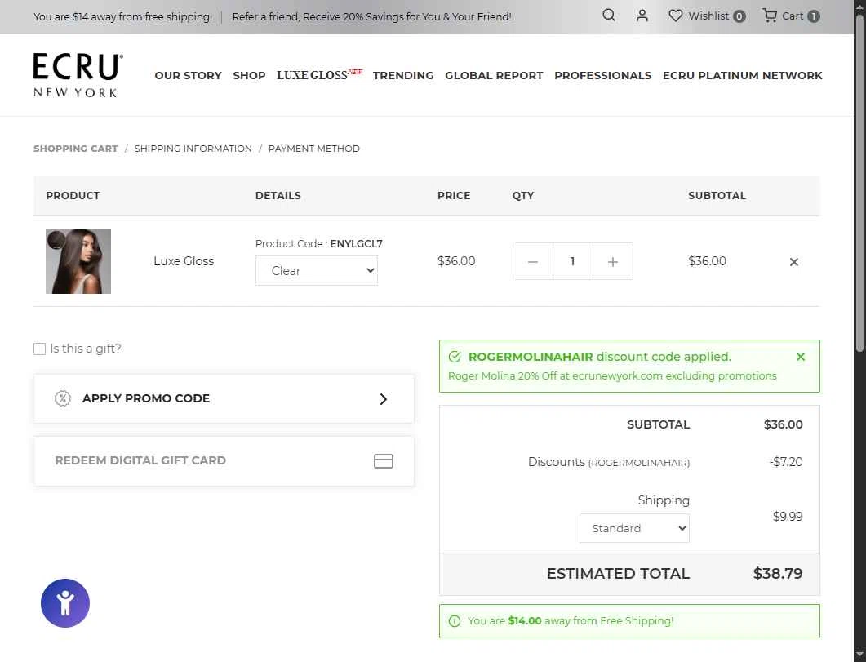
Task: Click the free shipping header message
Action: click(122, 16)
